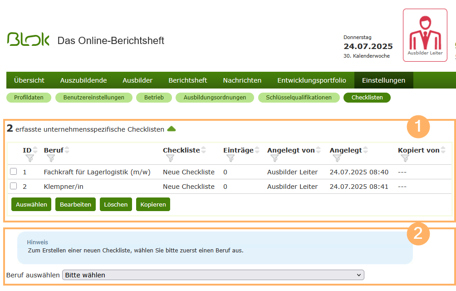Open the Beruf auswählen dropdown

(x=213, y=275)
